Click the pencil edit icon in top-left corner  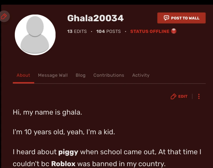point(4,16)
